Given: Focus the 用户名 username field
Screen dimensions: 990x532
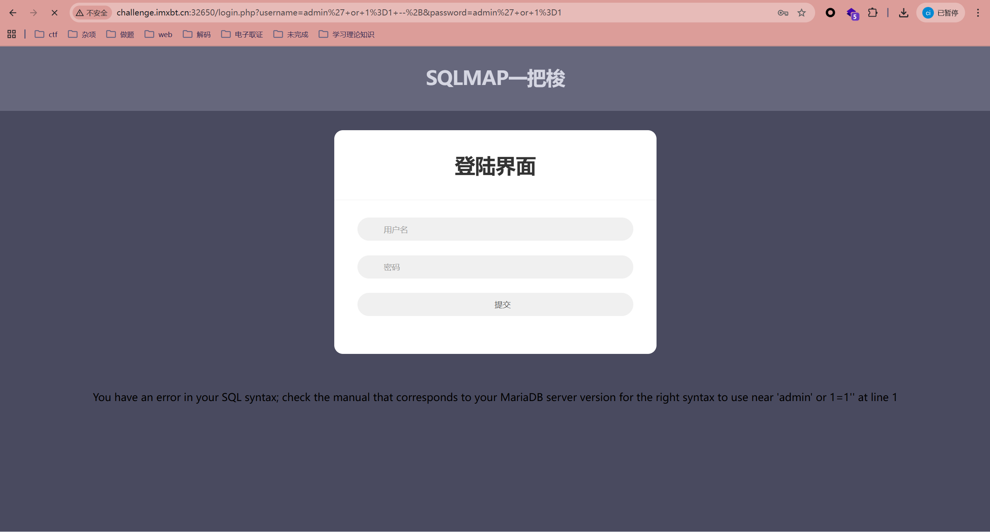Looking at the screenshot, I should (x=495, y=229).
